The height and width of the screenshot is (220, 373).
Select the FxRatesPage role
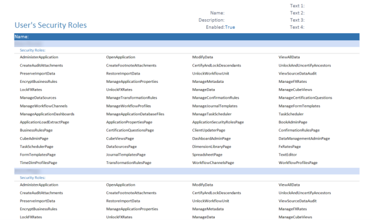point(290,147)
